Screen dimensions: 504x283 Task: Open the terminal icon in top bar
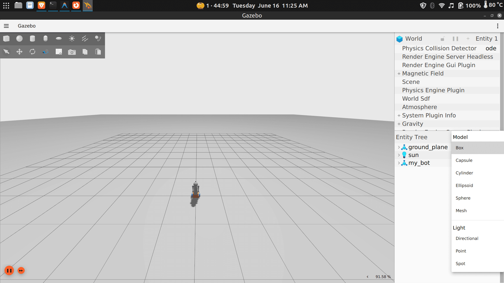(53, 5)
